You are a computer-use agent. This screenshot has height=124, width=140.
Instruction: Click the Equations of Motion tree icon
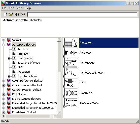14,63
